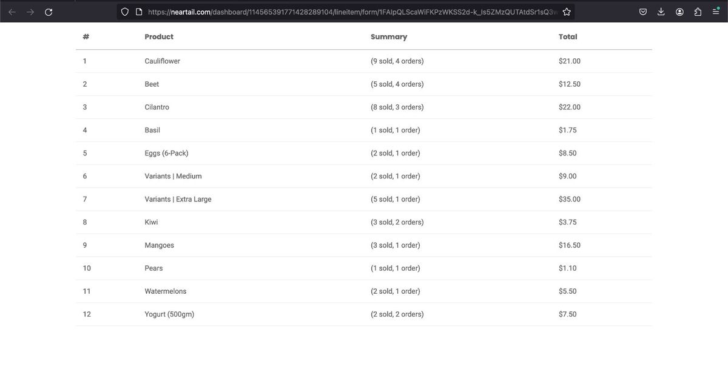Bookmark this page with the star
728x383 pixels.
(x=567, y=12)
